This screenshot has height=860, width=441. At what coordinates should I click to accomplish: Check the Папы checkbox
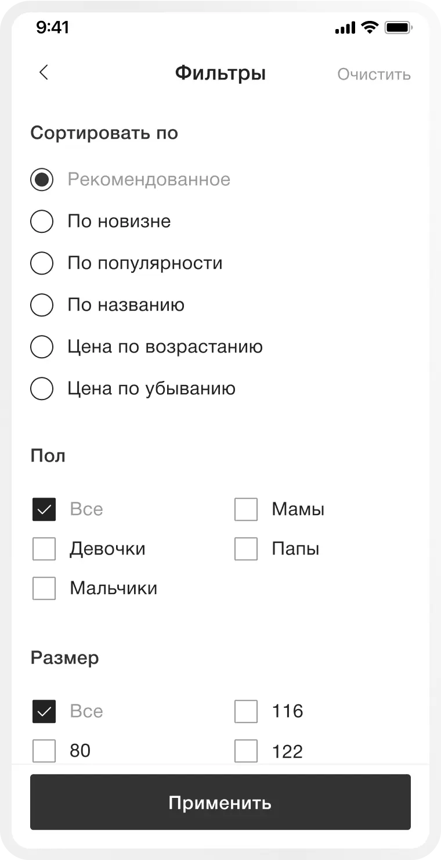[245, 549]
